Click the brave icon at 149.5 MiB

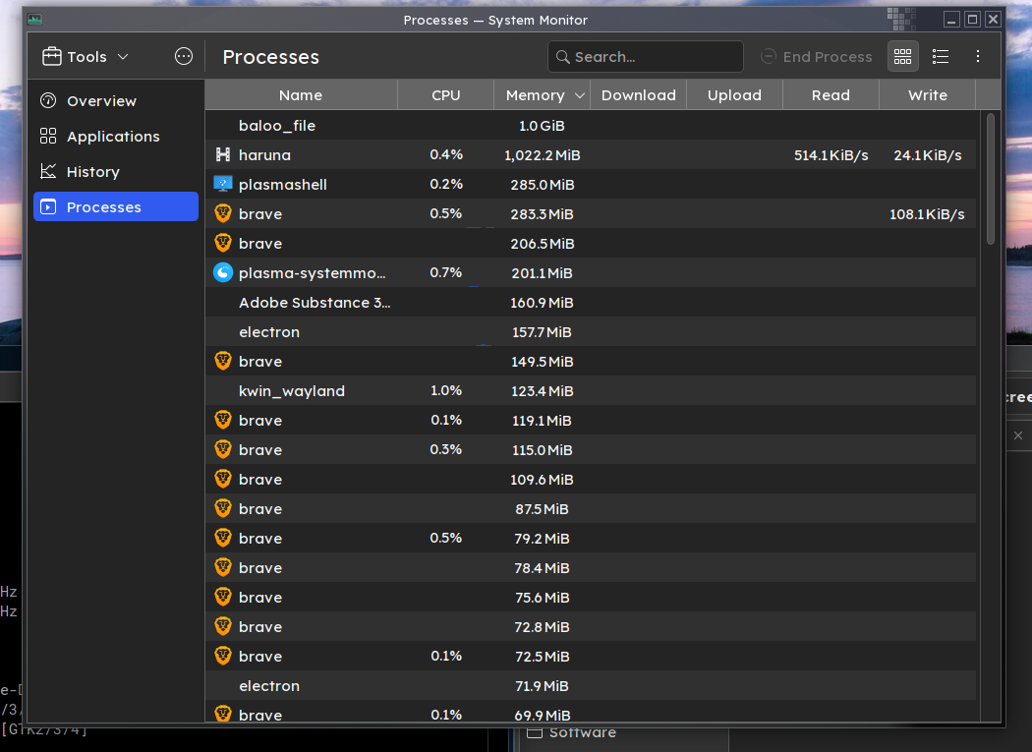[223, 361]
